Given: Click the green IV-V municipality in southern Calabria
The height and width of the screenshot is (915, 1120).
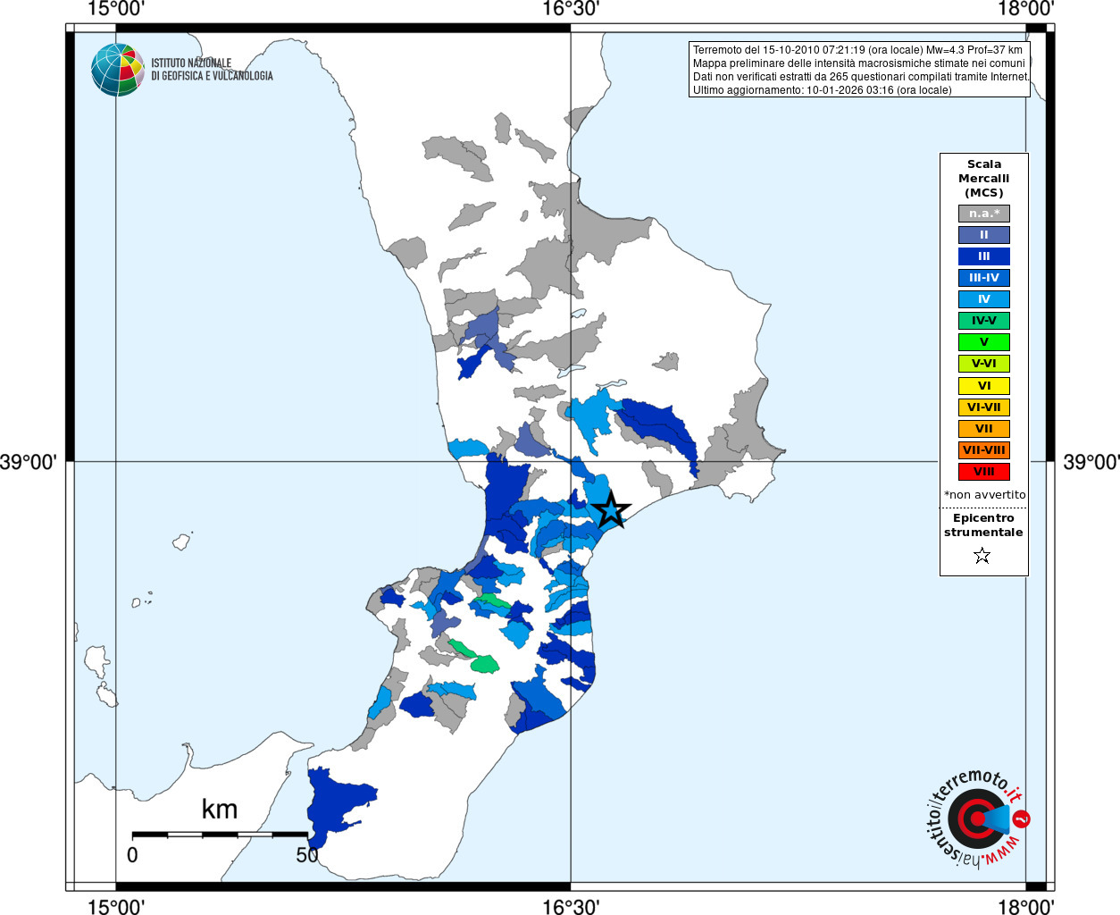Looking at the screenshot, I should point(483,664).
